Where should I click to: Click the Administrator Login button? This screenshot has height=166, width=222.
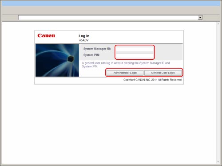(125, 73)
